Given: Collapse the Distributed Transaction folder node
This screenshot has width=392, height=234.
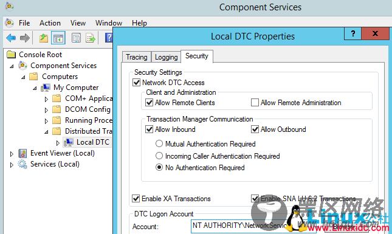Looking at the screenshot, I should (x=46, y=132).
